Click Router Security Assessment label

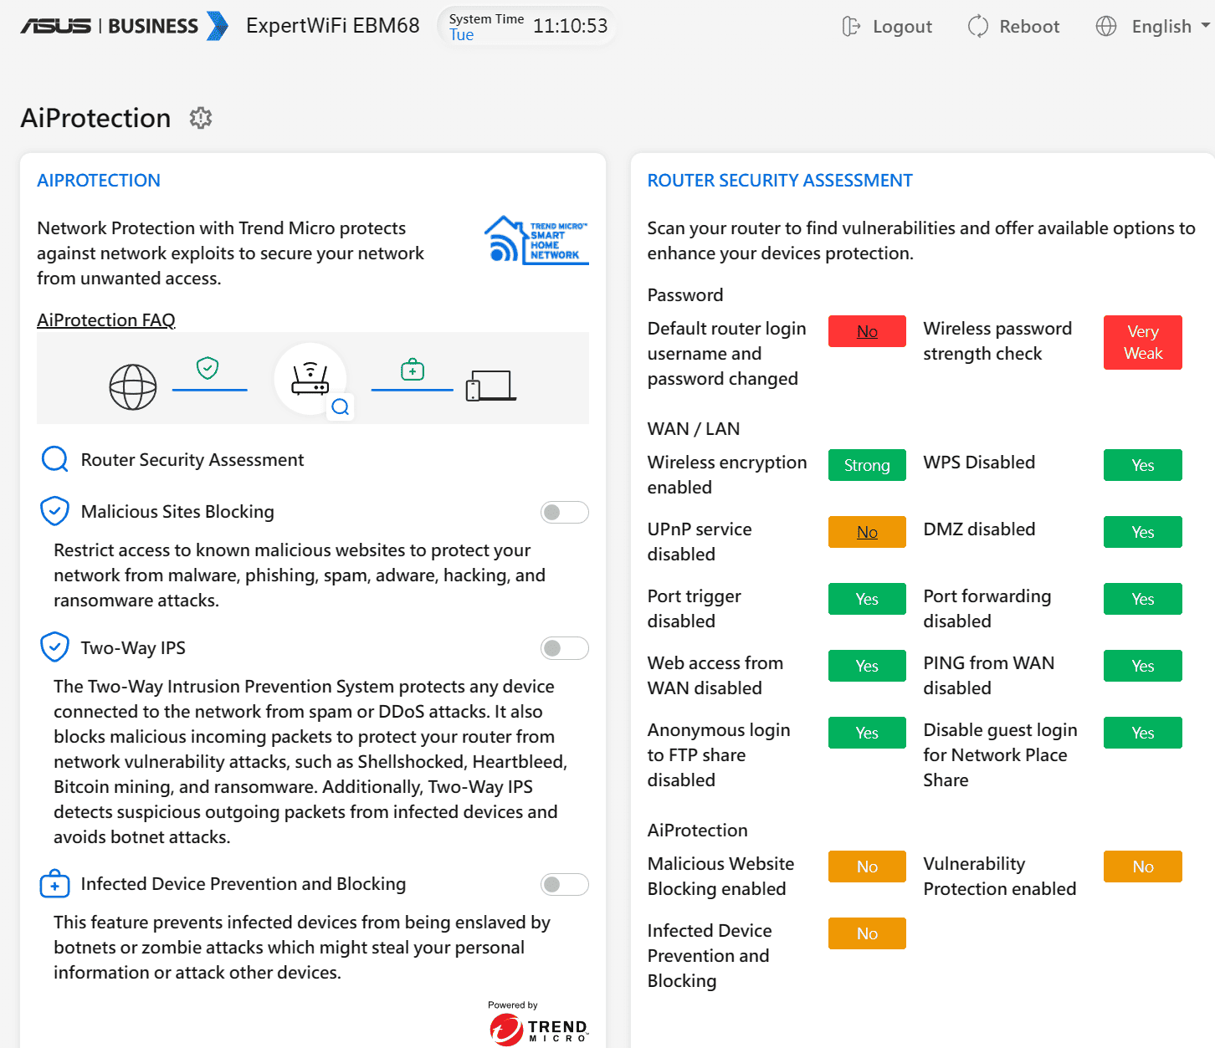point(192,460)
